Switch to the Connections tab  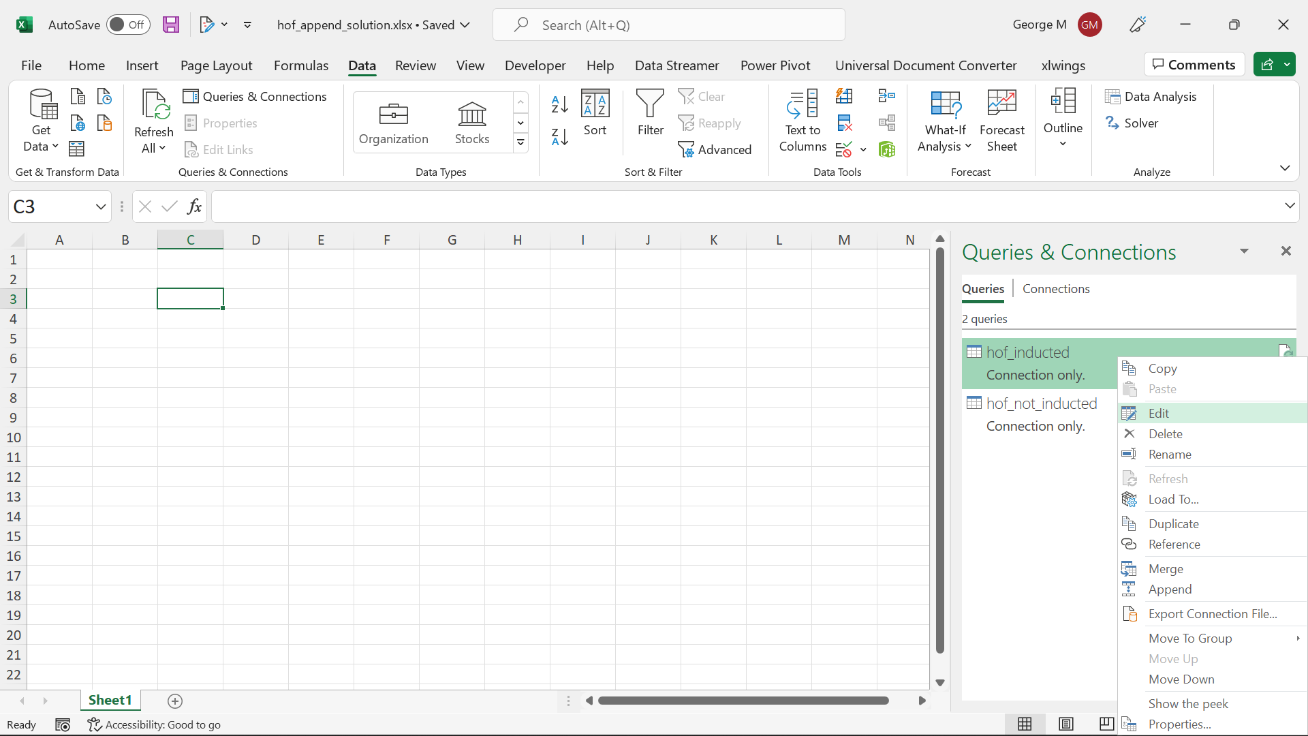[x=1056, y=288]
